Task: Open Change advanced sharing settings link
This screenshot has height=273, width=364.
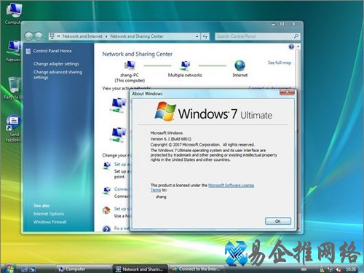Action: click(x=58, y=74)
